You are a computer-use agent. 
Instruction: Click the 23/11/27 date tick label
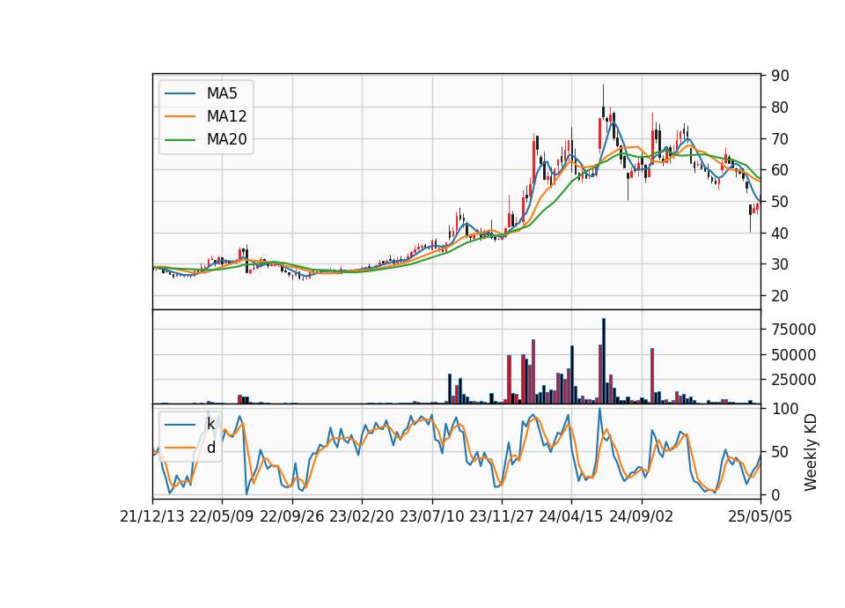tap(502, 517)
